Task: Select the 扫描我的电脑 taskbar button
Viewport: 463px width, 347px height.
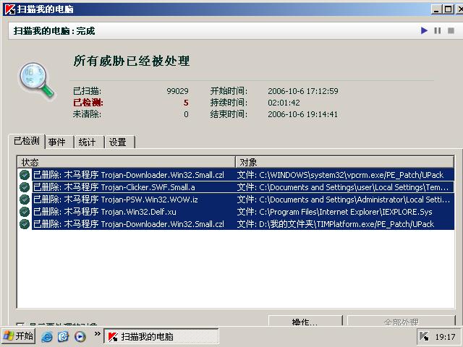Action: pyautogui.click(x=161, y=336)
